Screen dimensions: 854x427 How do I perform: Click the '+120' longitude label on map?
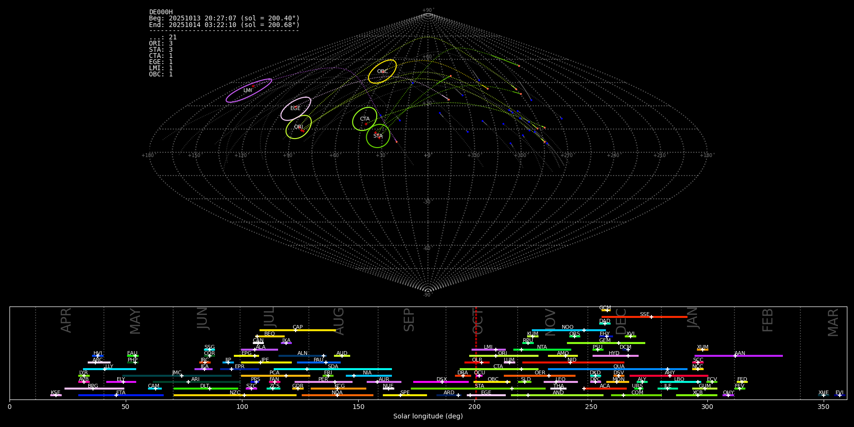[x=241, y=155]
